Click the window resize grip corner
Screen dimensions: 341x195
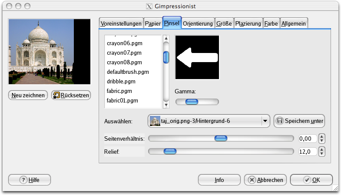(x=335, y=188)
